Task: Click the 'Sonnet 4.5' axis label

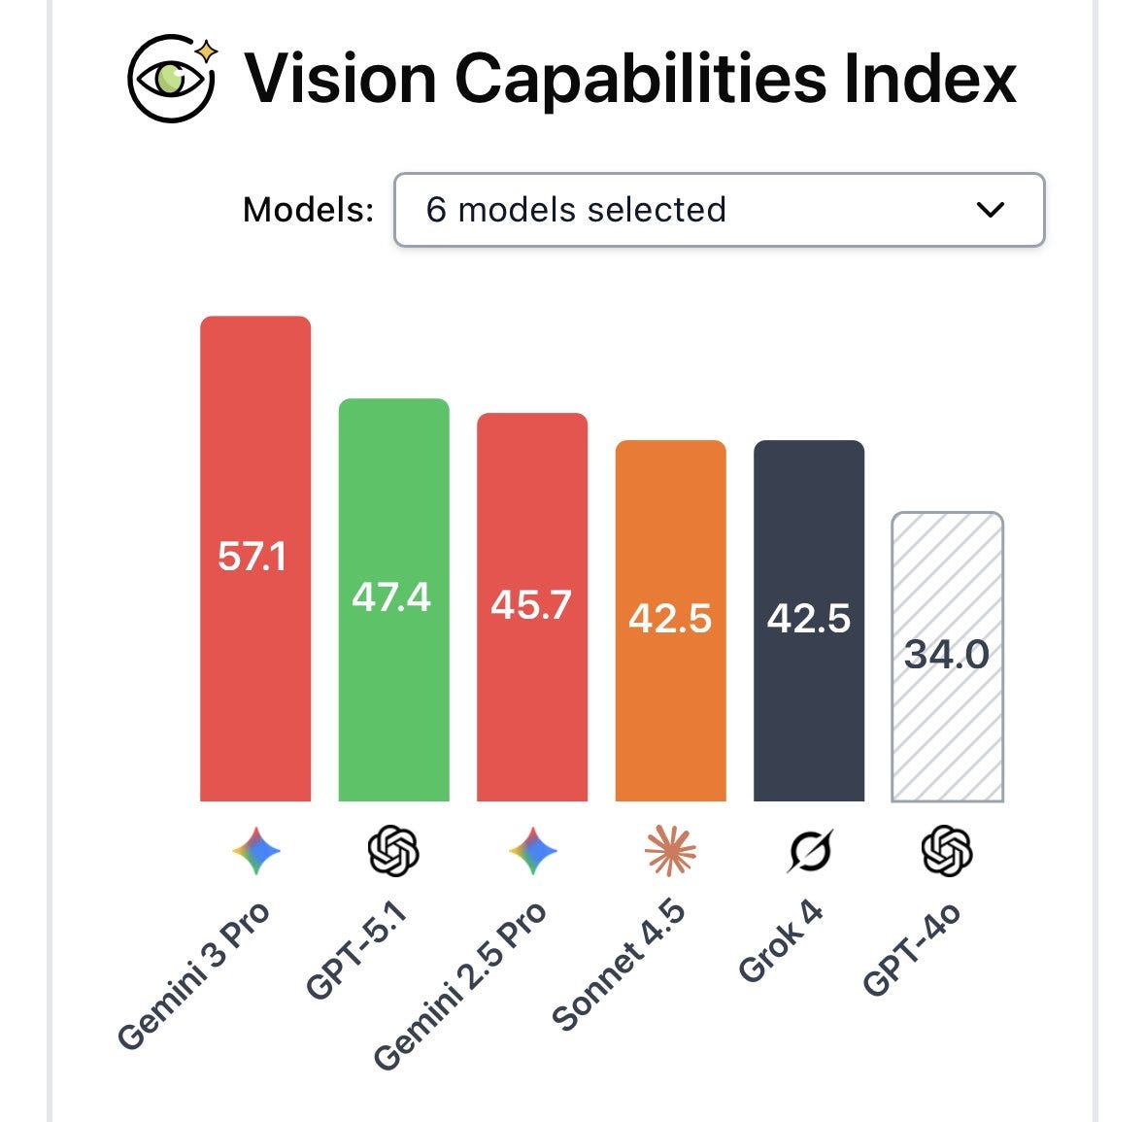Action: [x=618, y=966]
